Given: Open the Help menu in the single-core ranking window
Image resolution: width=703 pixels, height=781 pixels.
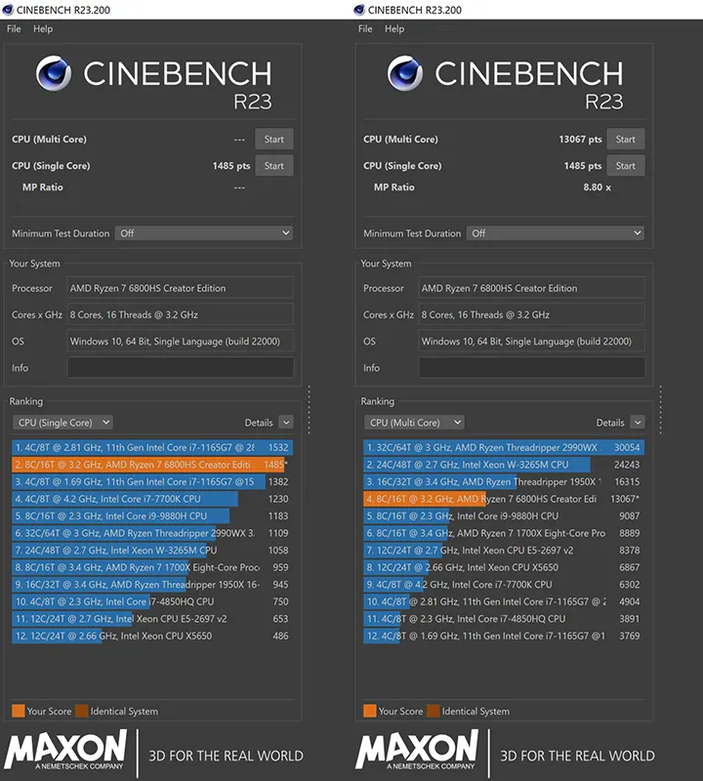Looking at the screenshot, I should (43, 29).
